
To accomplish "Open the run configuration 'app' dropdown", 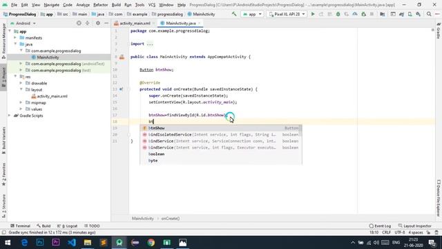I will pyautogui.click(x=253, y=14).
